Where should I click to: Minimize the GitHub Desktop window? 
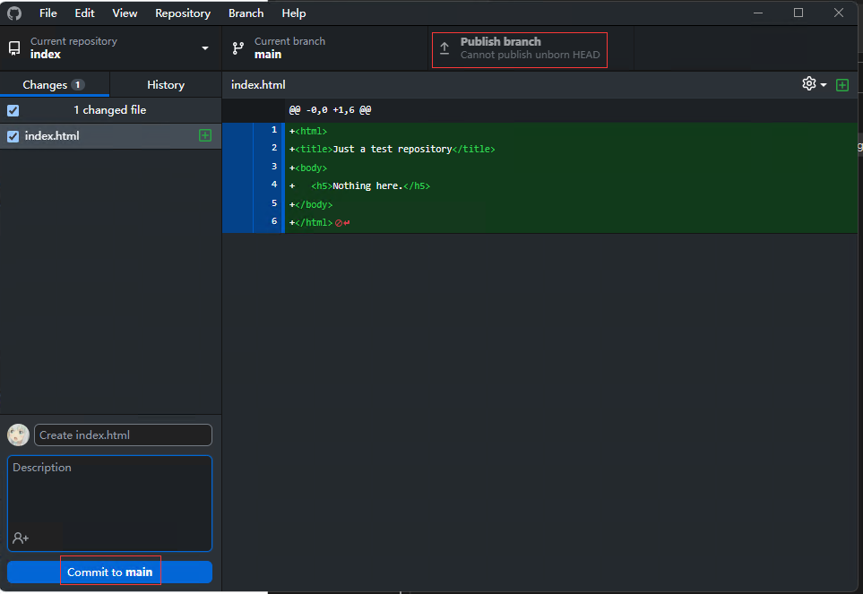[758, 13]
